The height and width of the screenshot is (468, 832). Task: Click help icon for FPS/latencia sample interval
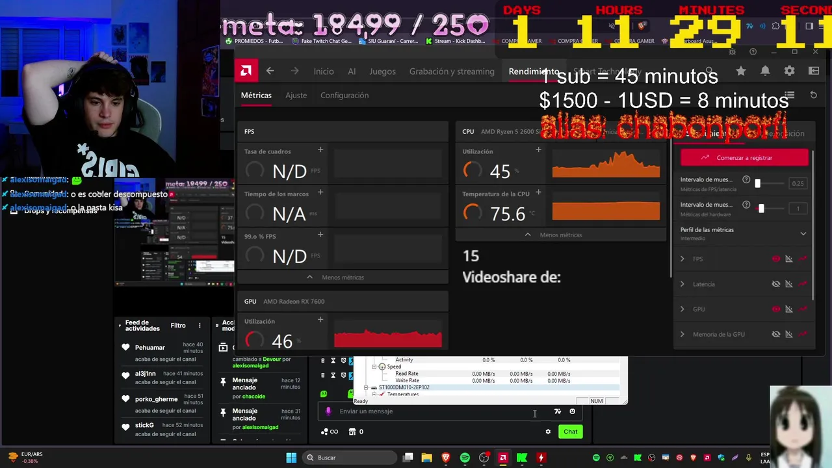click(746, 179)
